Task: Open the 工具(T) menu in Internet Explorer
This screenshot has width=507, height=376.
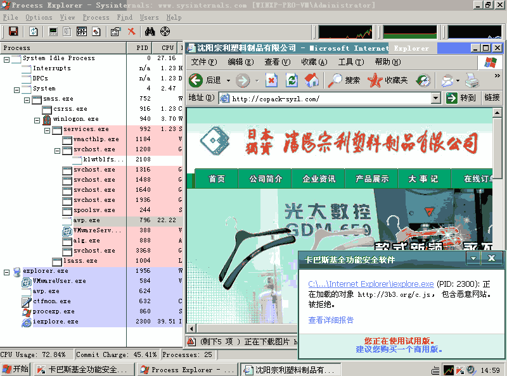Action: 351,61
